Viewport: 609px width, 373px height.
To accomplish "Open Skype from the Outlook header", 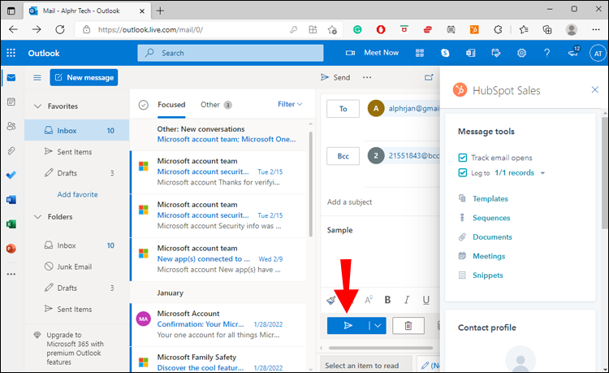I will pos(445,53).
